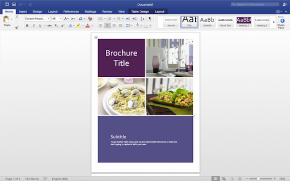Image resolution: width=290 pixels, height=181 pixels.
Task: Apply strikethrough with the abc icon
Action: [50, 26]
